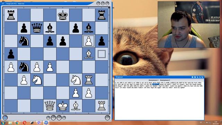Select the white bishop on f1
222x125 pixels.
(76, 106)
